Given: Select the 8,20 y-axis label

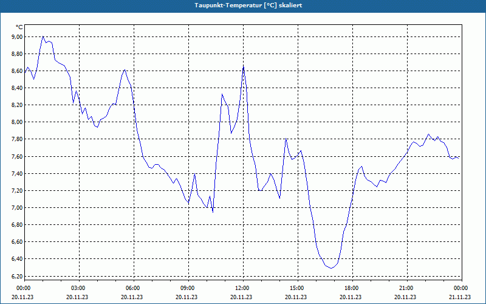Looking at the screenshot, I should pos(18,105).
